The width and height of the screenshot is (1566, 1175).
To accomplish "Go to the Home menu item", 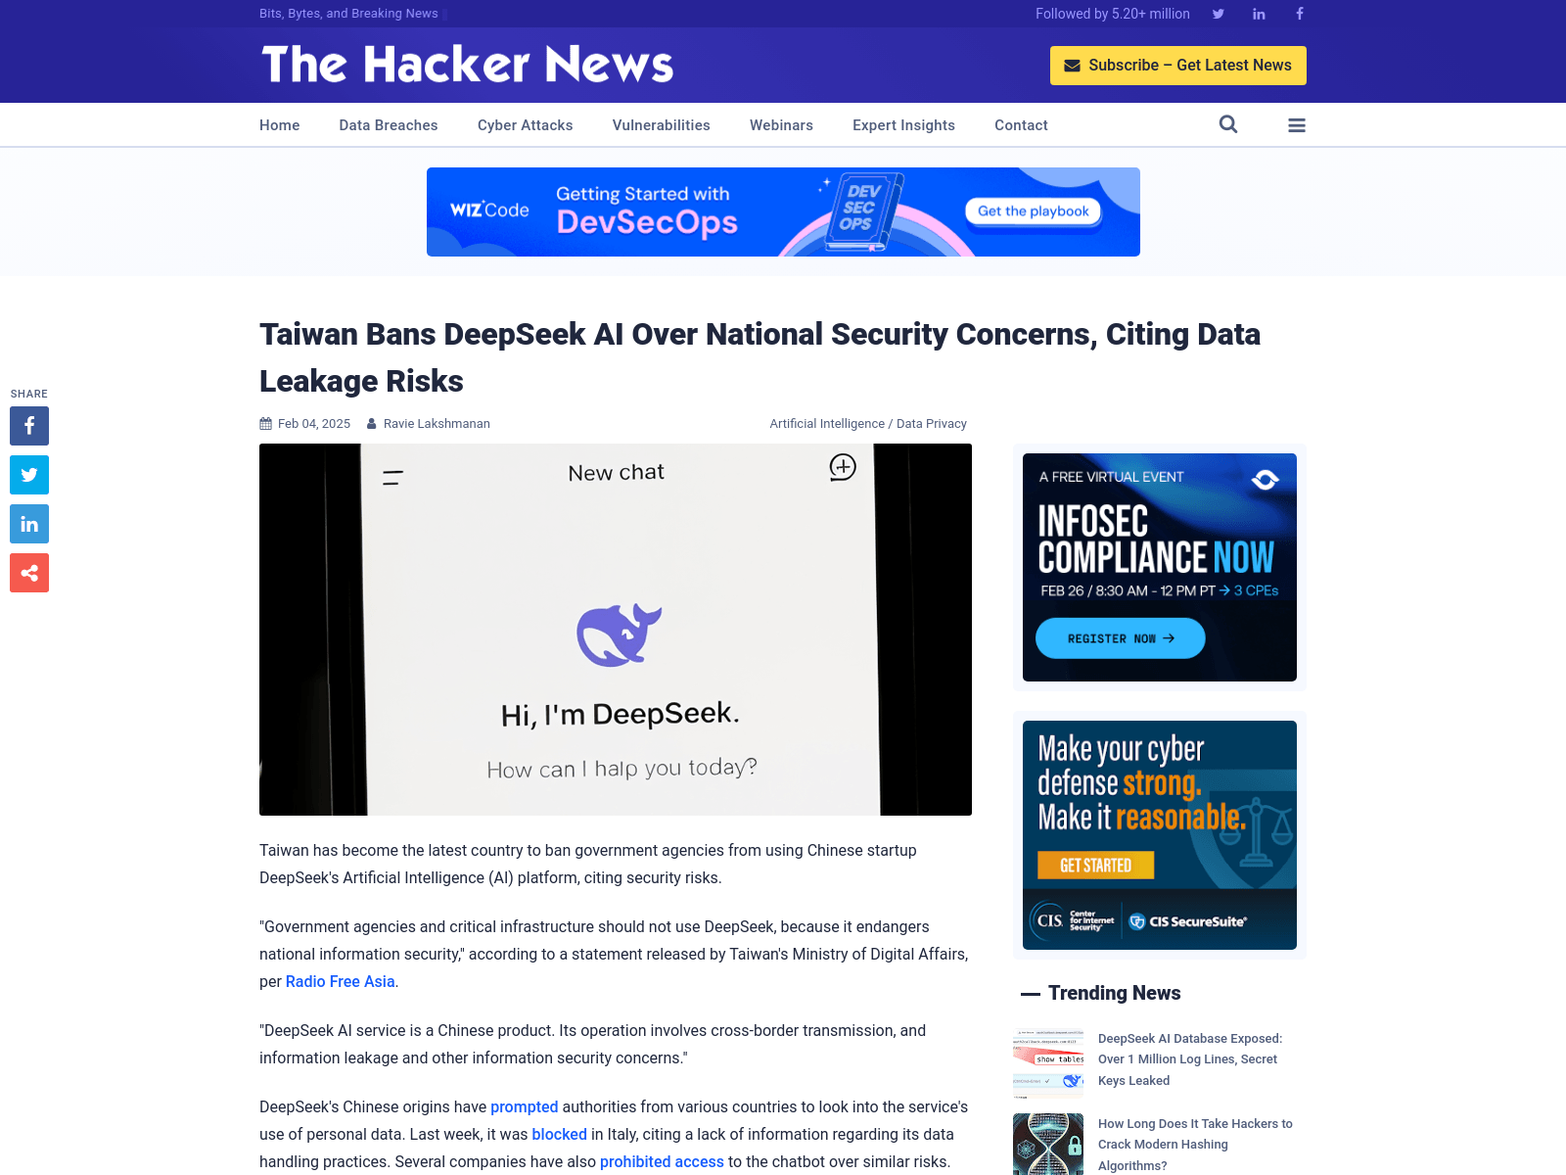I will tap(280, 125).
